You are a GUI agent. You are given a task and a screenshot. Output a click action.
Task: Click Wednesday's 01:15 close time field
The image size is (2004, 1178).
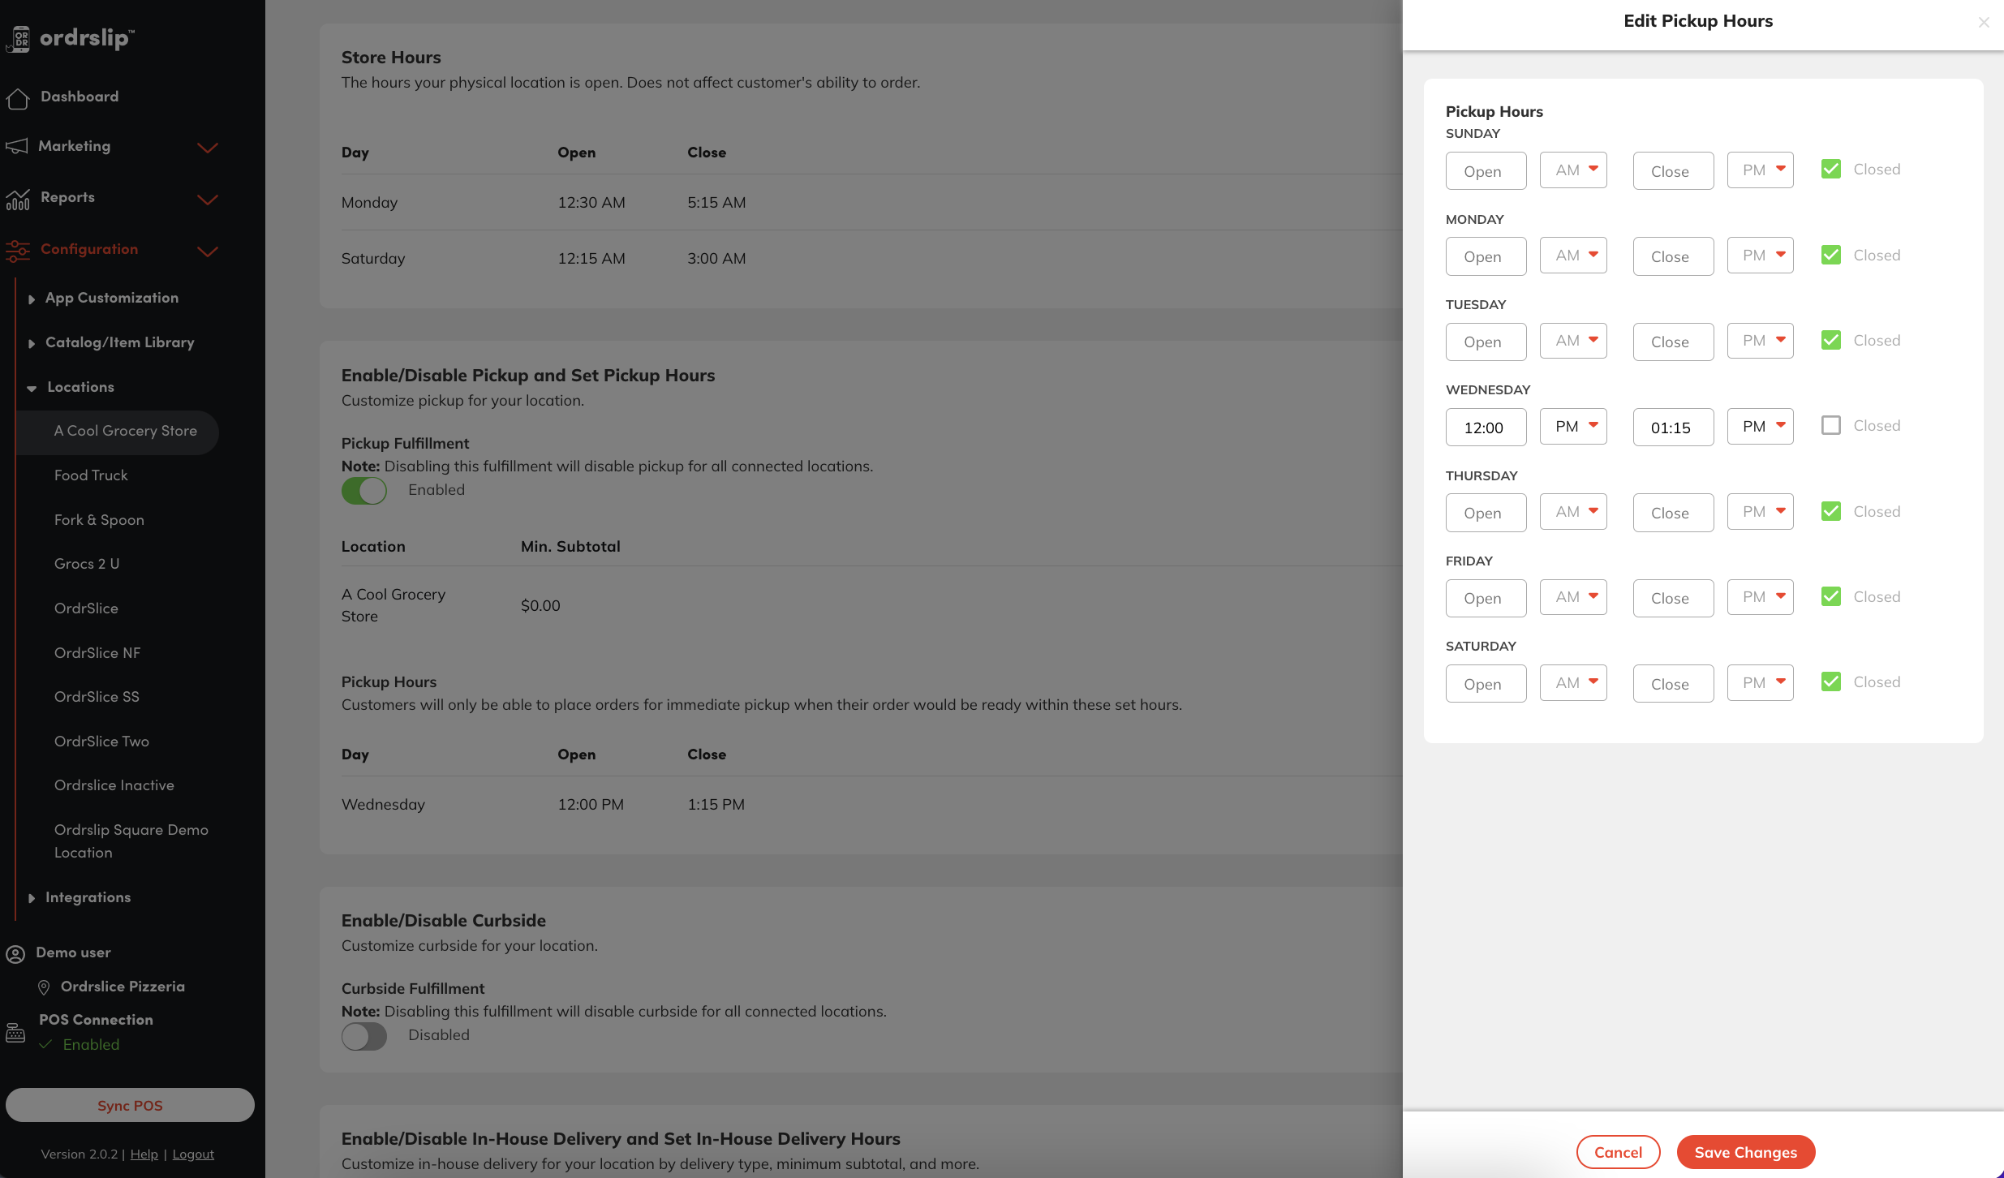tap(1673, 428)
